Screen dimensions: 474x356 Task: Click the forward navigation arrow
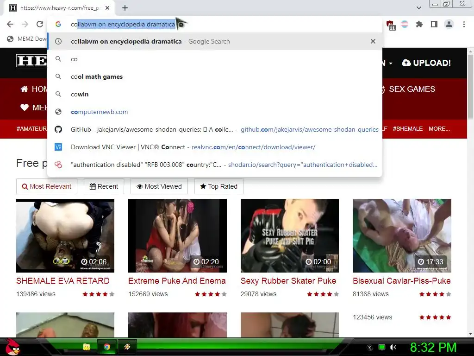click(25, 24)
